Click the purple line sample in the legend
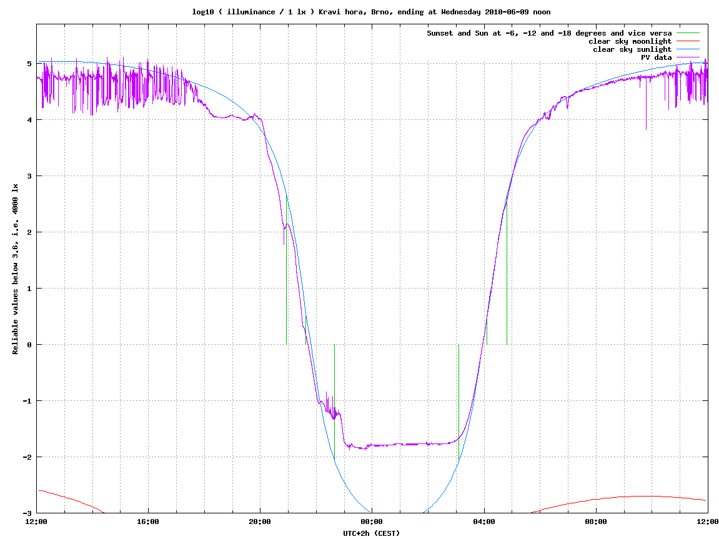719x539 pixels. (688, 57)
